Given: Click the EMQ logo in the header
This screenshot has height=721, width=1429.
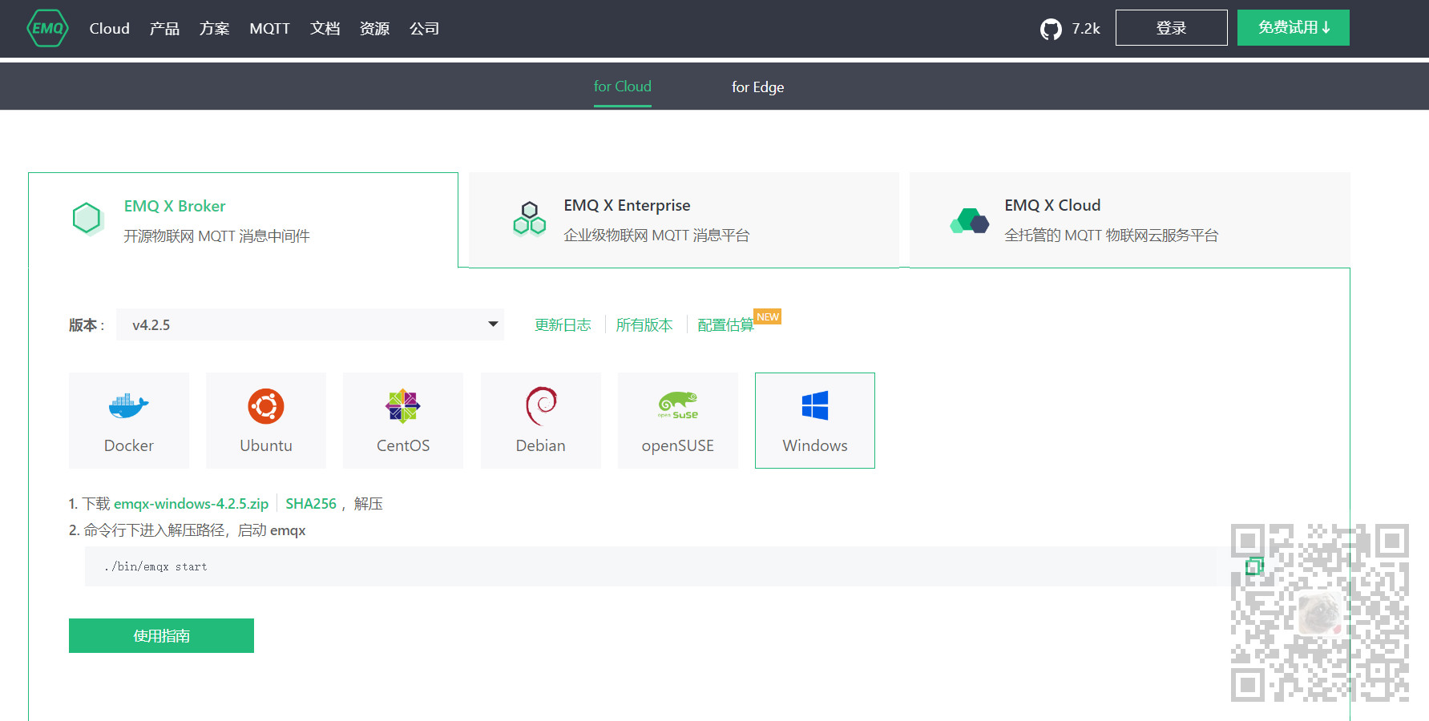Looking at the screenshot, I should coord(47,28).
